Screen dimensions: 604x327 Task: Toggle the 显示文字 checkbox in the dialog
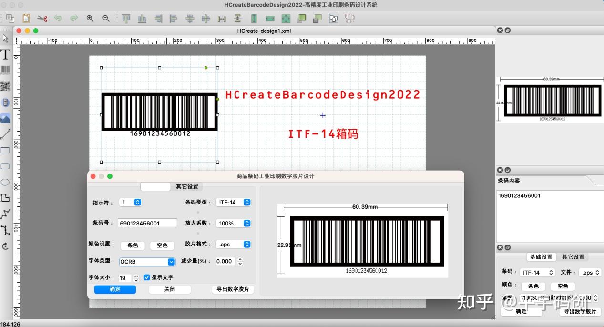[x=147, y=277]
